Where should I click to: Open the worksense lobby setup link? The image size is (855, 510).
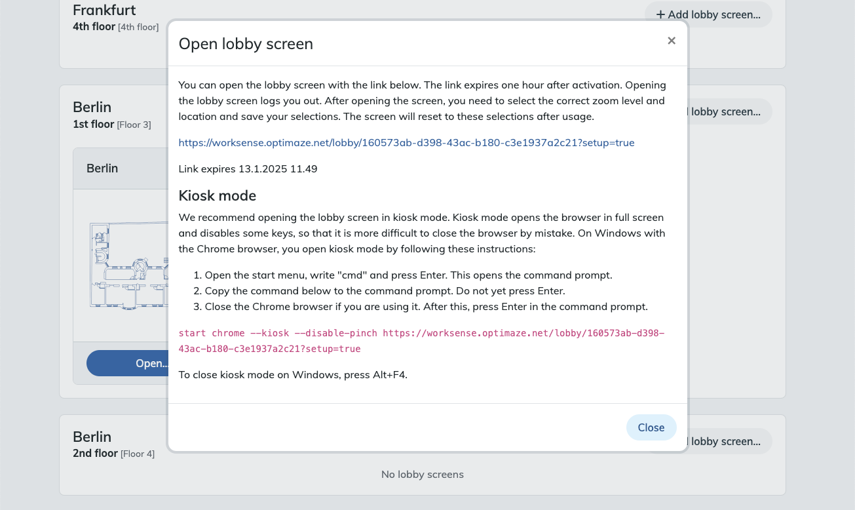406,142
